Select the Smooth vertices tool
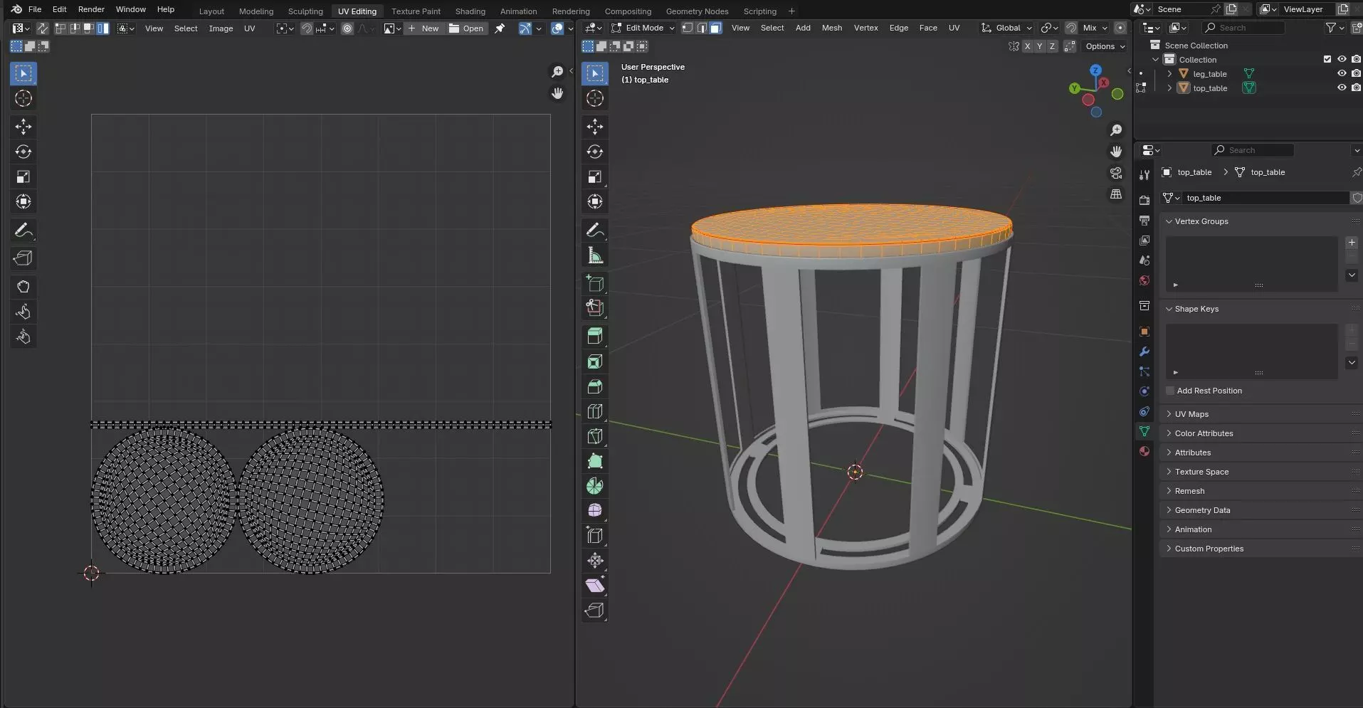This screenshot has height=708, width=1363. [595, 511]
